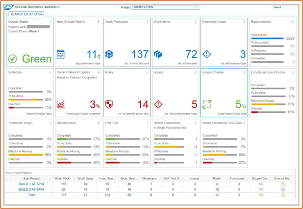Viewport: 303px width, 209px height.
Task: Open info icon on Single Functional Test Case tile
Action: [x=244, y=123]
